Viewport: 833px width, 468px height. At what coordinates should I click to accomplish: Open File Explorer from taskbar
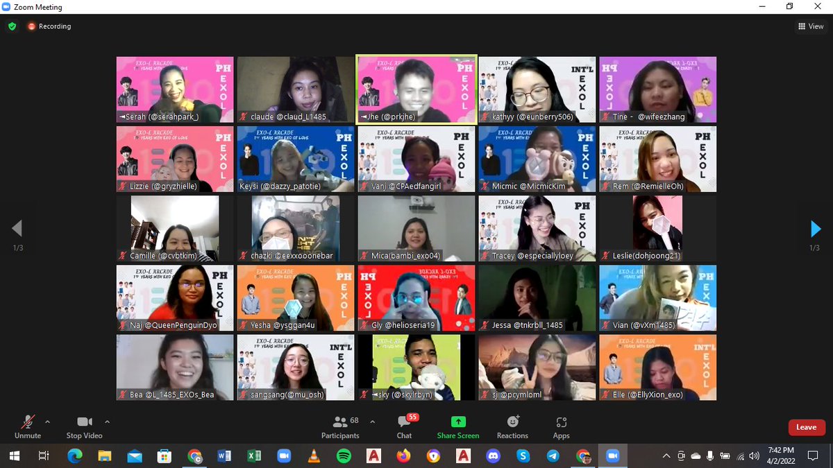click(x=104, y=456)
